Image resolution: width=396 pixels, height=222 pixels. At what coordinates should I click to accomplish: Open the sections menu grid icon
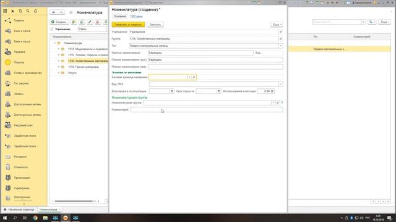point(5,11)
